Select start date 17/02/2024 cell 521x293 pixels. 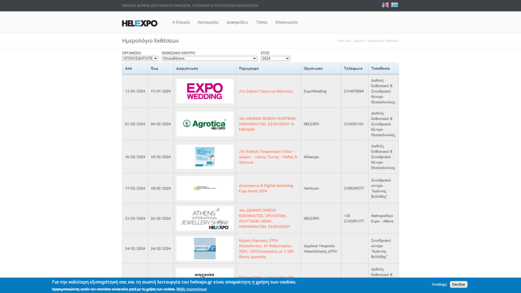(135, 188)
